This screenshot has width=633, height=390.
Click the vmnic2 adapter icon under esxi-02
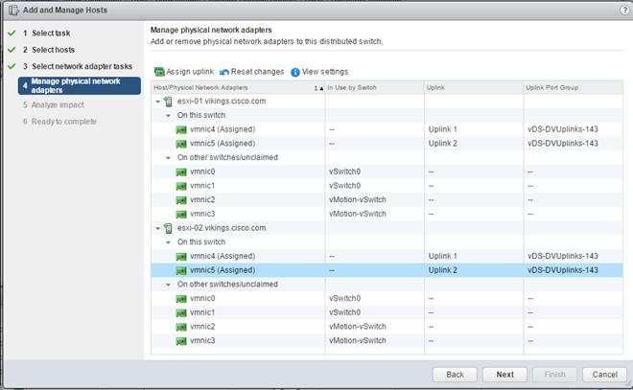point(181,327)
